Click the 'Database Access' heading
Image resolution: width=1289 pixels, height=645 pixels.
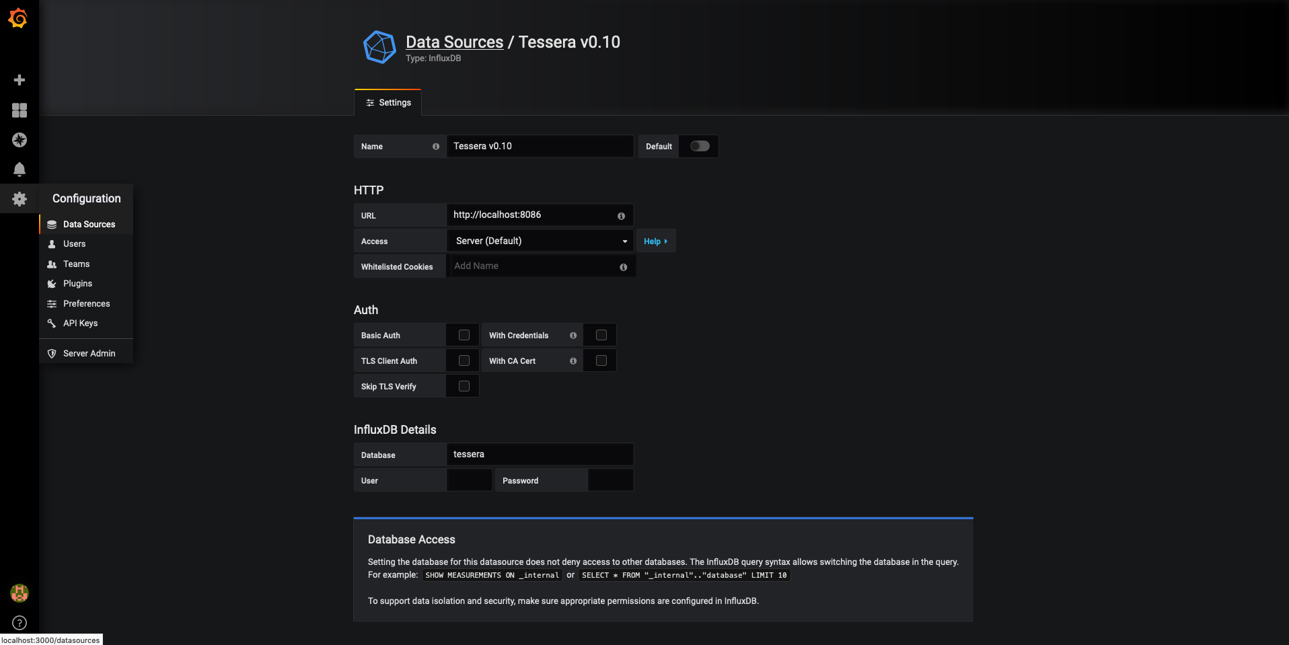tap(412, 539)
